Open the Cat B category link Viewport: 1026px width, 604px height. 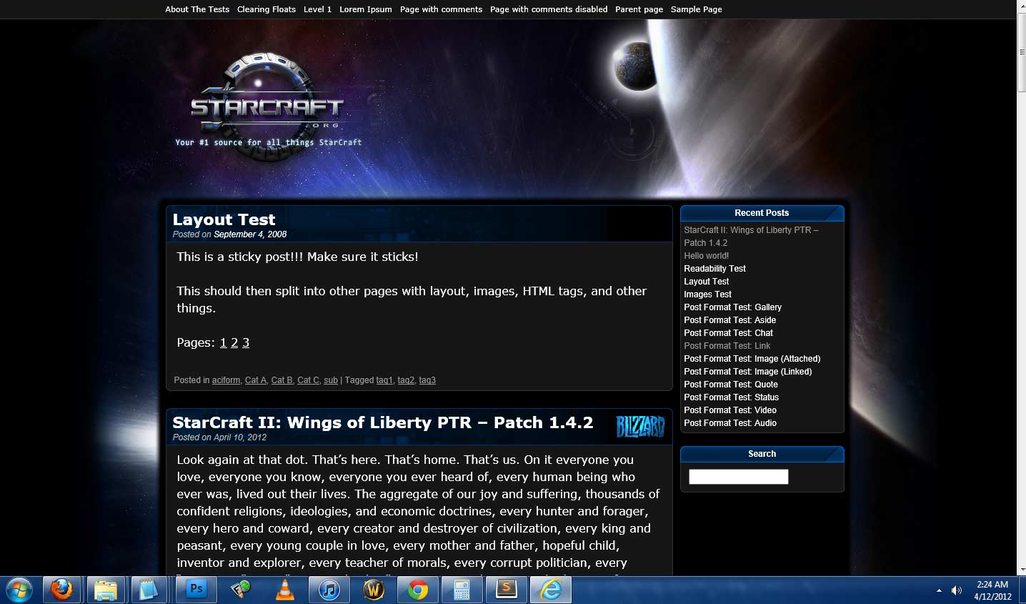click(x=282, y=380)
